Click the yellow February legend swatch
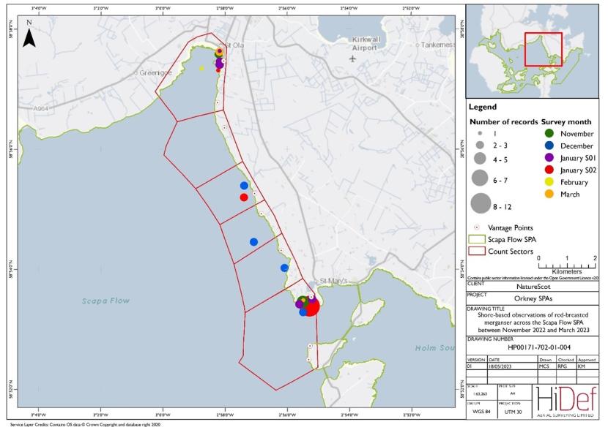This screenshot has height=430, width=608. 549,182
